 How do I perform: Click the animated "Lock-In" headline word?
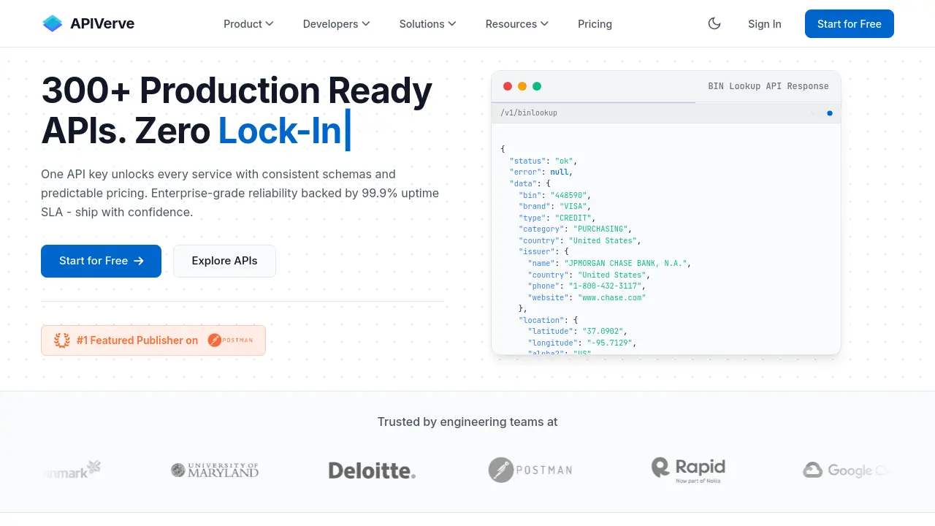click(280, 131)
